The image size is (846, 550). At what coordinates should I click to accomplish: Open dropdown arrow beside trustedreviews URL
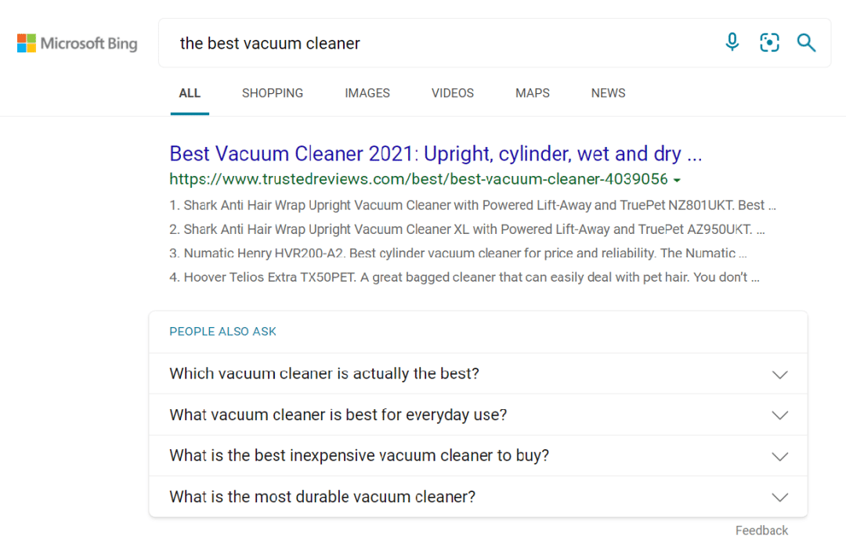[x=677, y=180]
